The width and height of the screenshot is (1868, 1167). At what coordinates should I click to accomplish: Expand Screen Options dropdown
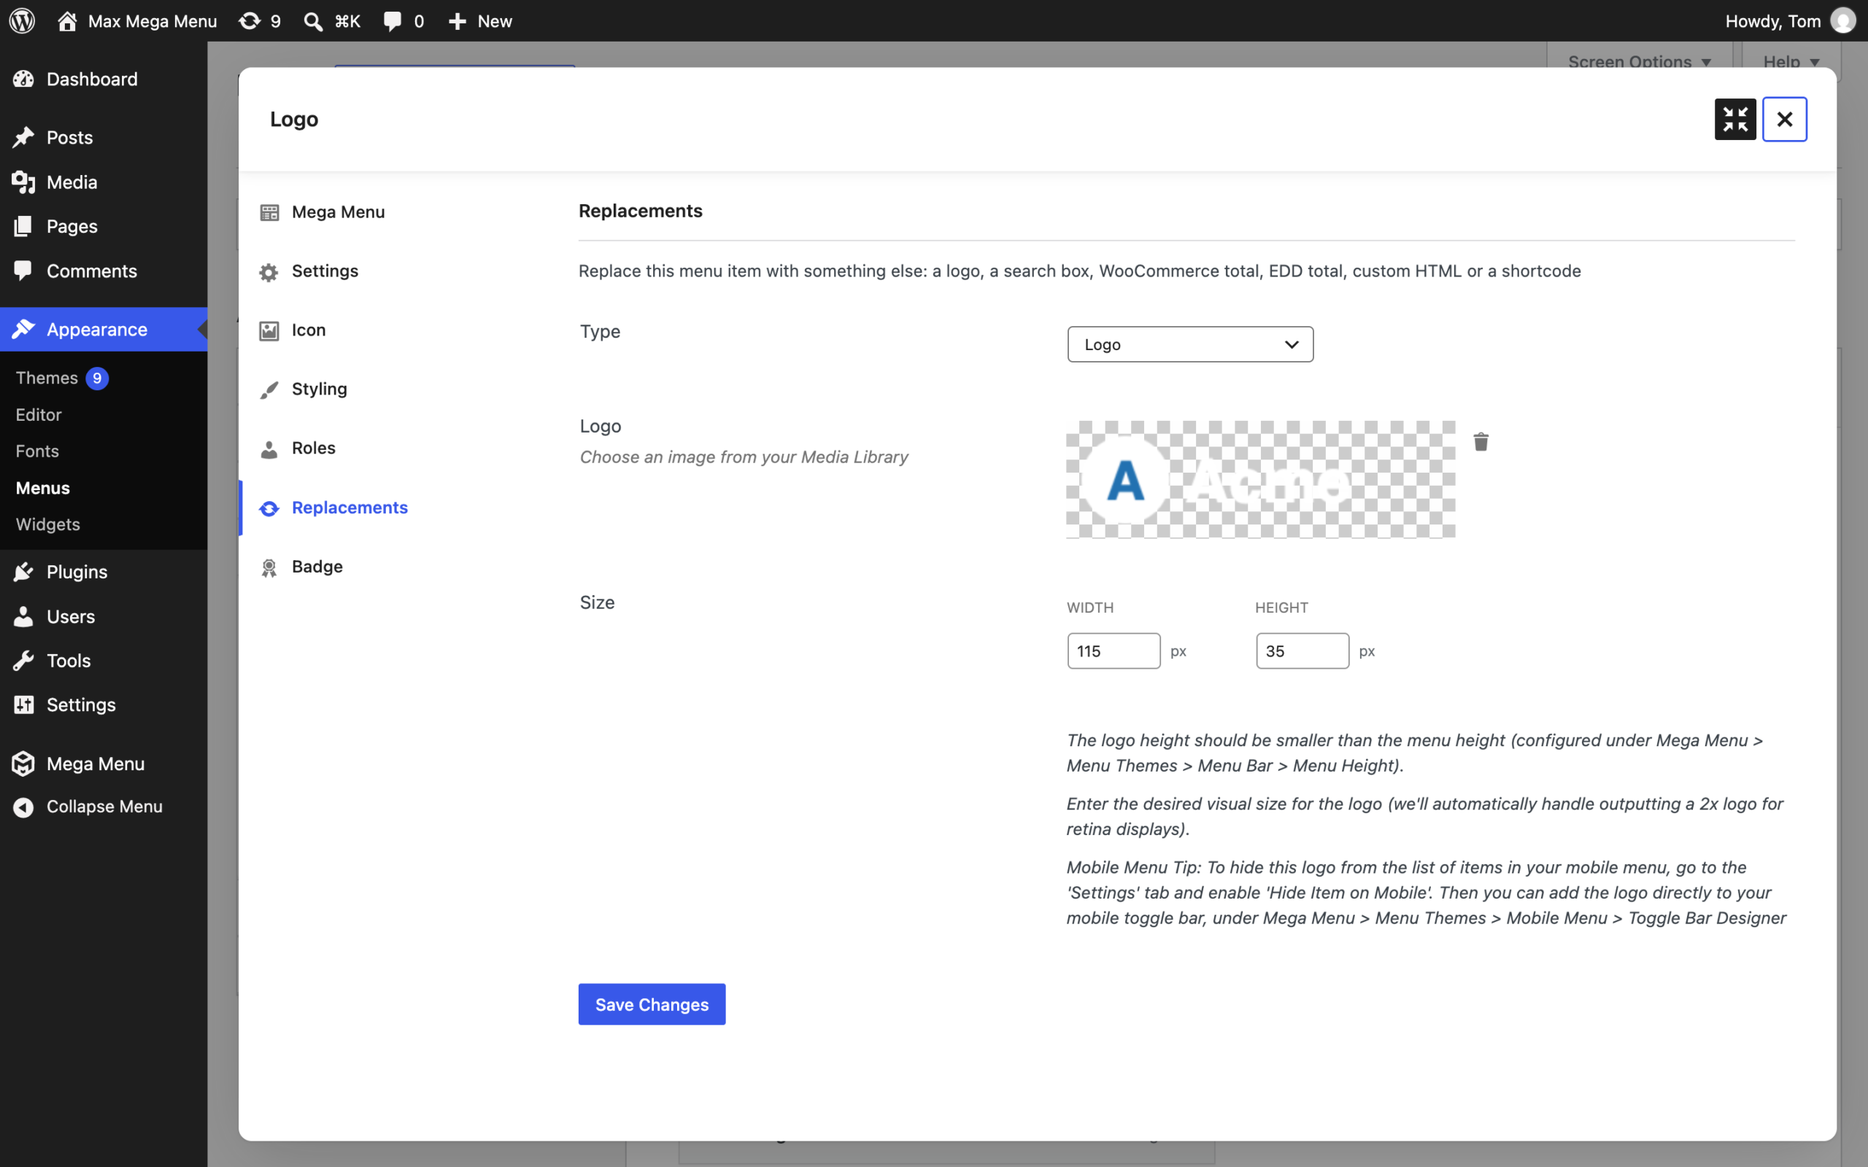tap(1640, 61)
